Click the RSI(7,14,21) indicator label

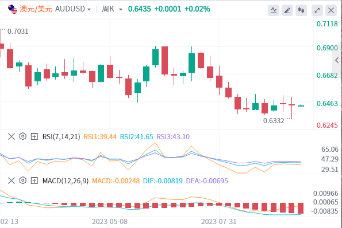62,137
